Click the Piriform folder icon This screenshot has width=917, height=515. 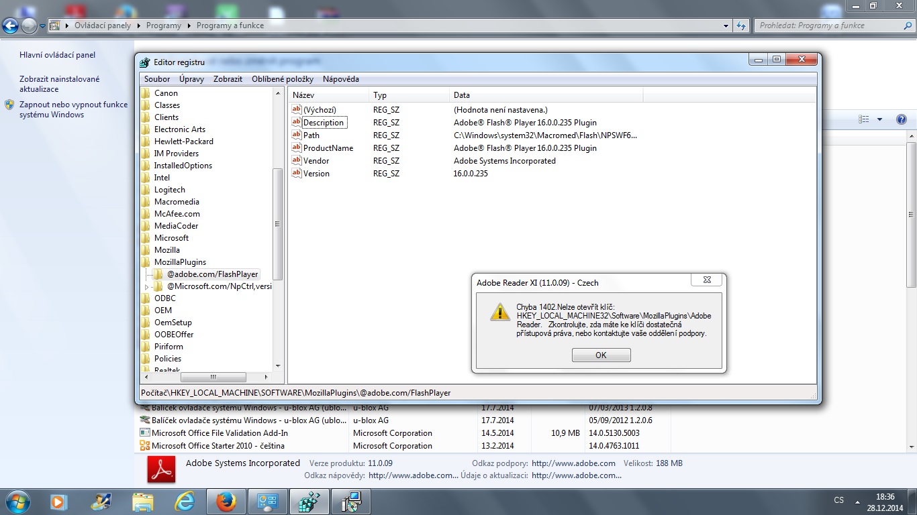tap(146, 347)
